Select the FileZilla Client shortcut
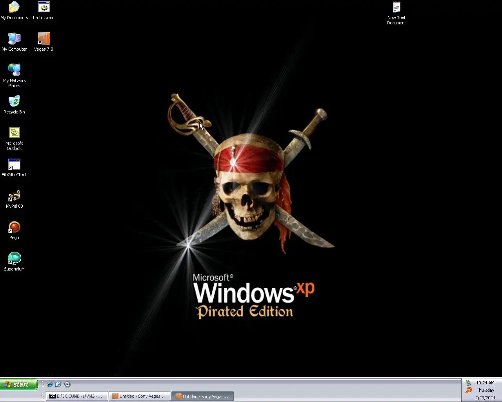This screenshot has height=402, width=502. [14, 167]
